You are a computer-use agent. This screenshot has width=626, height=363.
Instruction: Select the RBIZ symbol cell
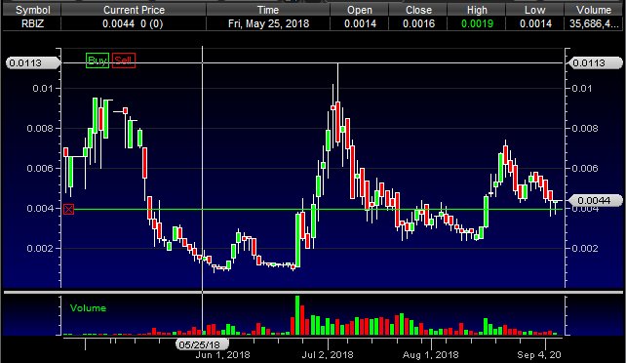coord(32,23)
